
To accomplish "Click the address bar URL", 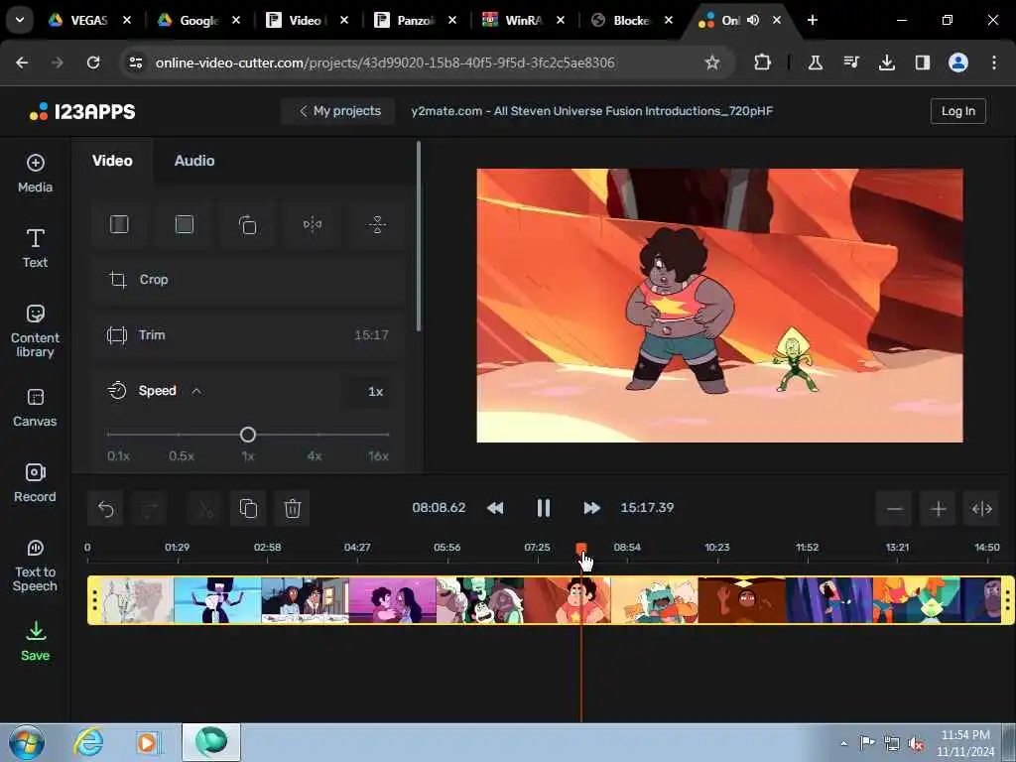I will coord(385,63).
